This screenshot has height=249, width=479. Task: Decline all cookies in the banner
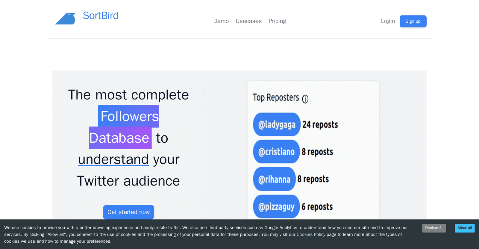point(434,228)
